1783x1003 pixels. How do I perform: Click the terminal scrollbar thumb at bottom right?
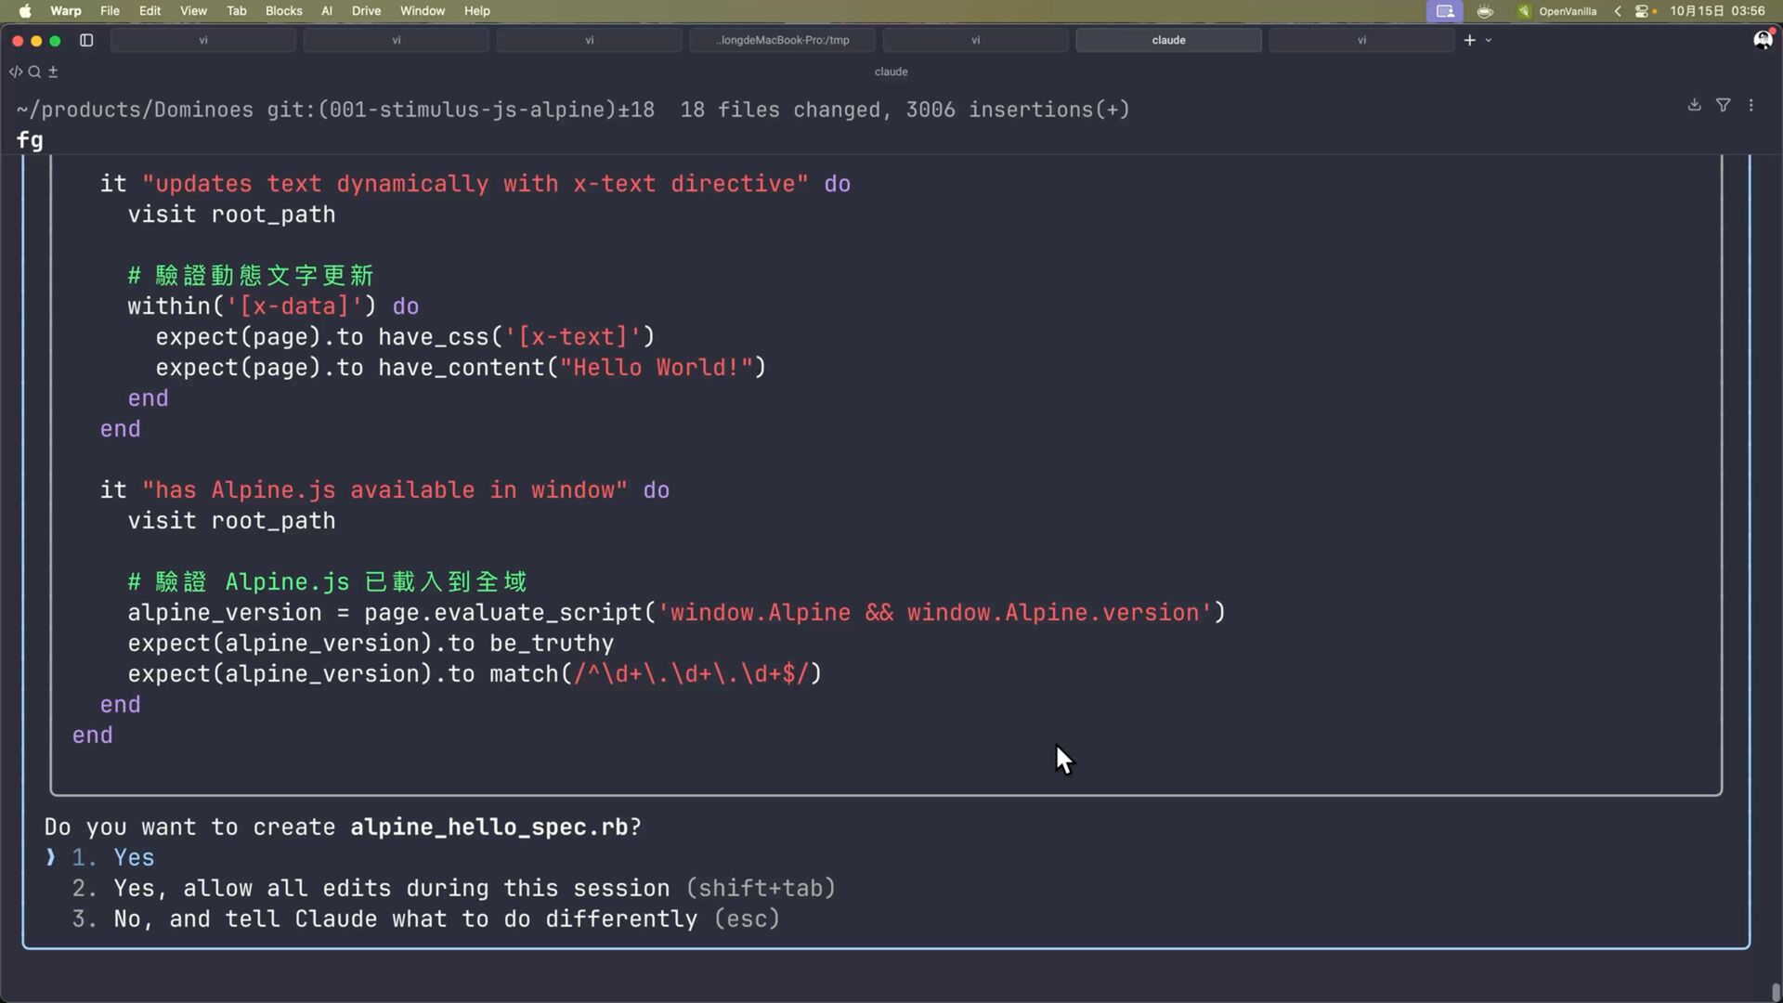(x=1775, y=992)
